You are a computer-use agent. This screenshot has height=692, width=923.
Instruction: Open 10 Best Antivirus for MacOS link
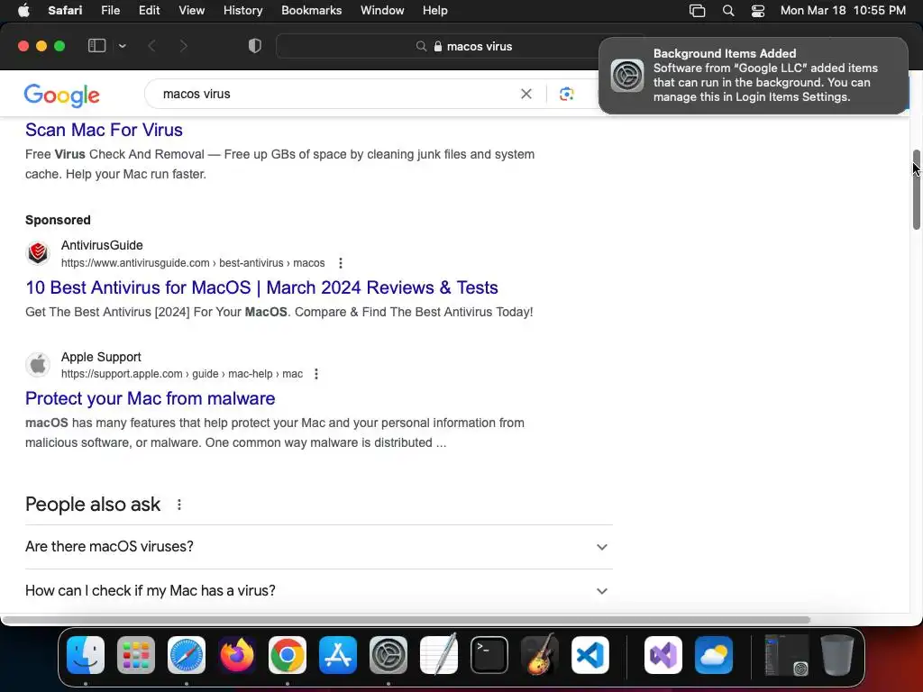262,287
